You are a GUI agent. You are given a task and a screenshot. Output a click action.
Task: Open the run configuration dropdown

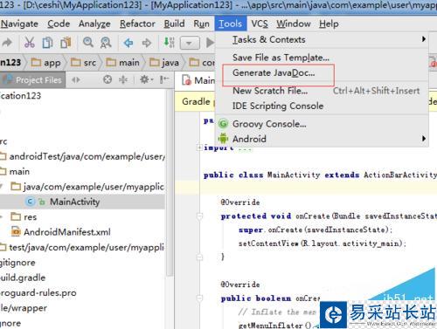click(x=190, y=44)
